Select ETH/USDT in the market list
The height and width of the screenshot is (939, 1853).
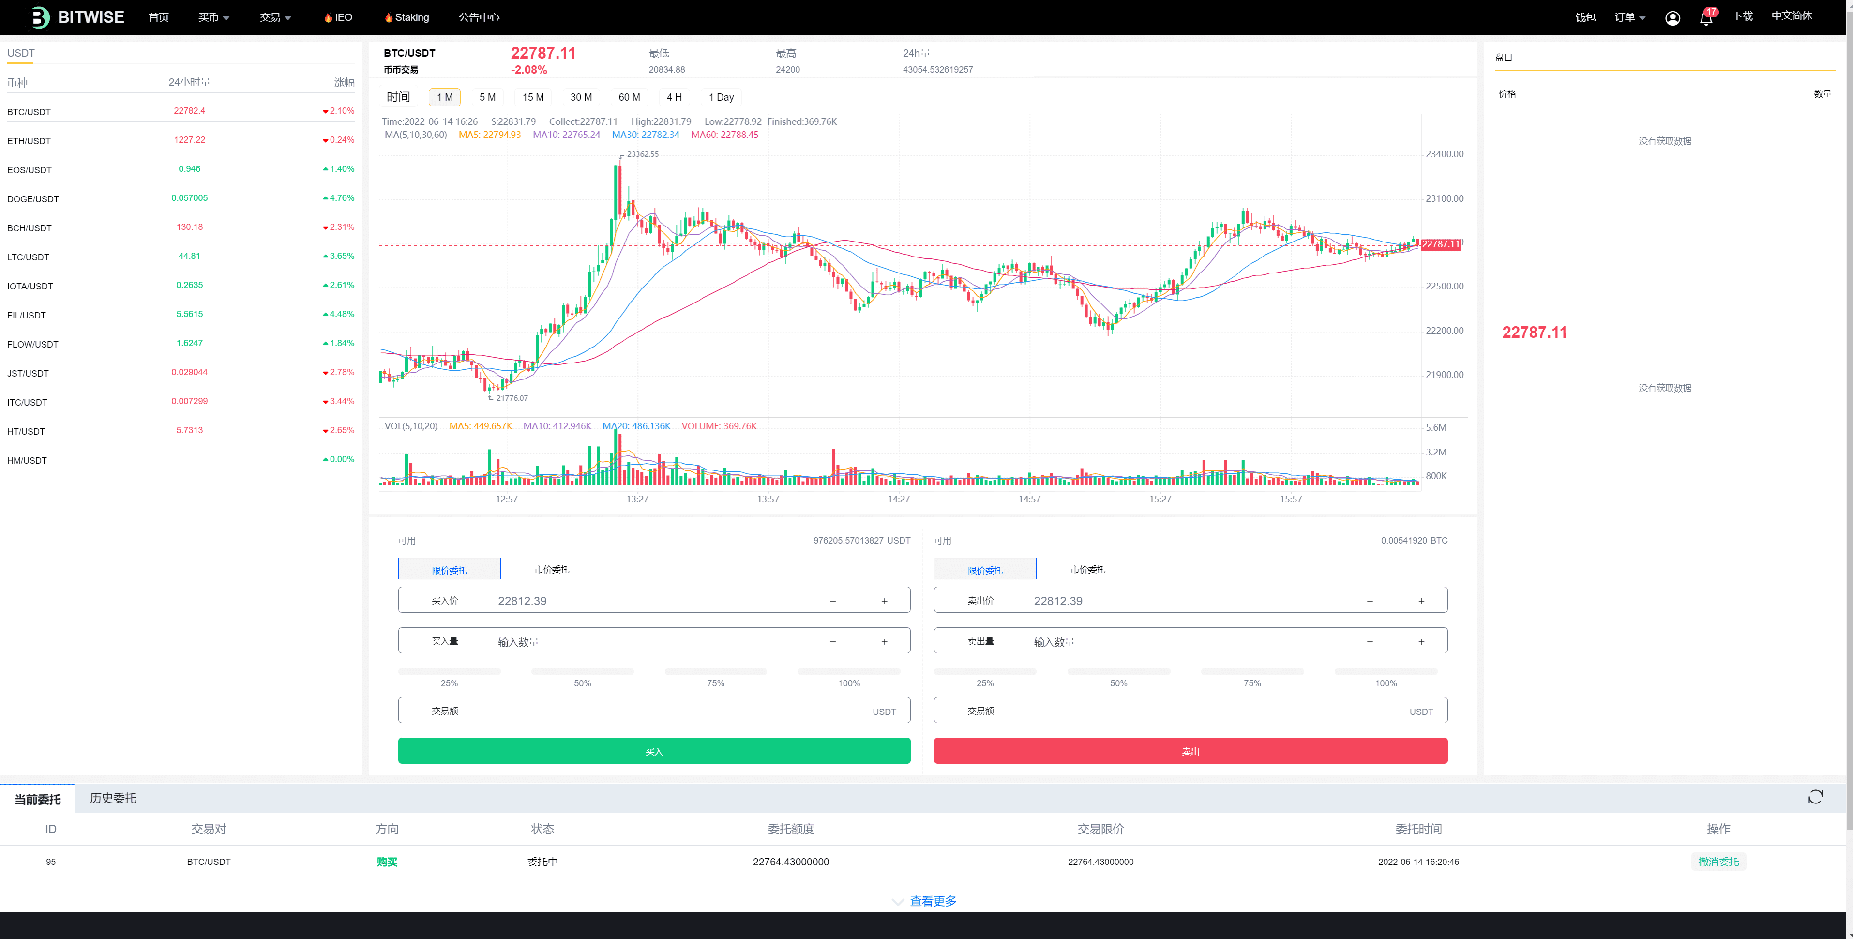coord(181,140)
